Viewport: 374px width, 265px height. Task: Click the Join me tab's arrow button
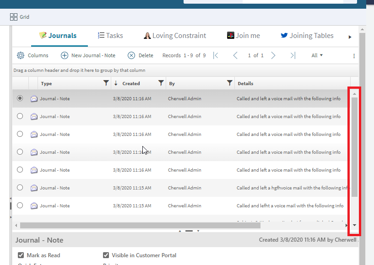click(349, 37)
